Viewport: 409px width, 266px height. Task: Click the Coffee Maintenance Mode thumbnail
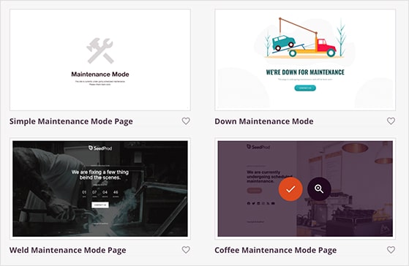[x=305, y=189]
